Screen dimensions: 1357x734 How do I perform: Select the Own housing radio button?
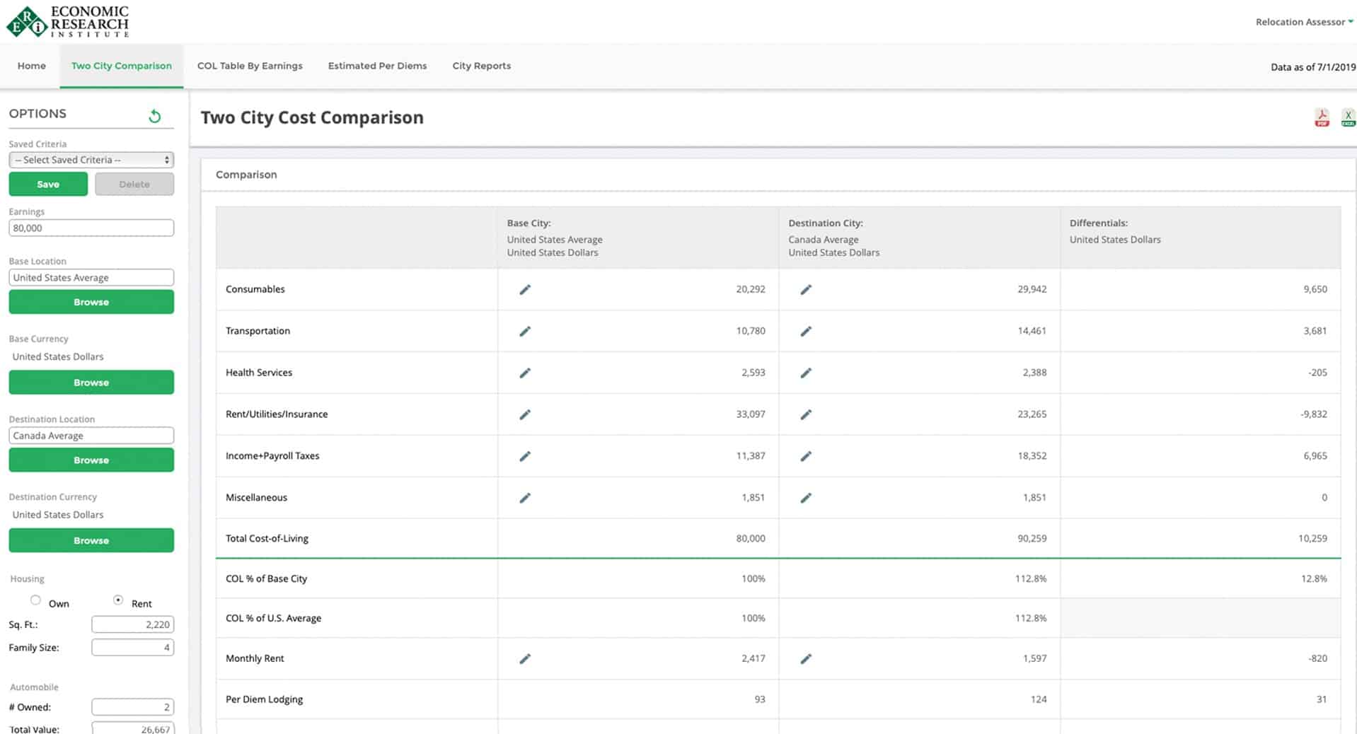coord(35,600)
